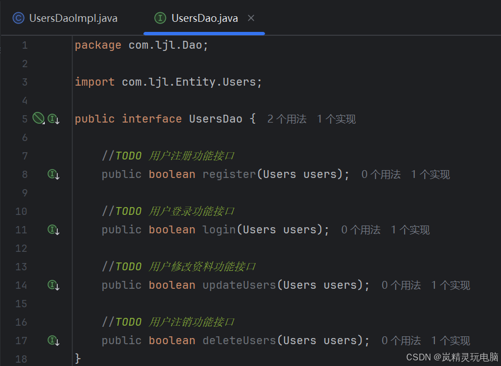Click the 'login' method name
The height and width of the screenshot is (366, 501).
[219, 230]
